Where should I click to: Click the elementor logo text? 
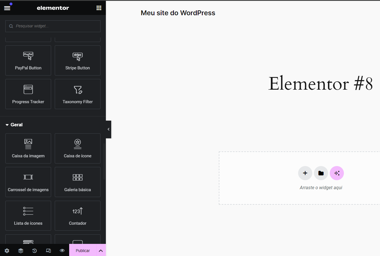[x=53, y=8]
